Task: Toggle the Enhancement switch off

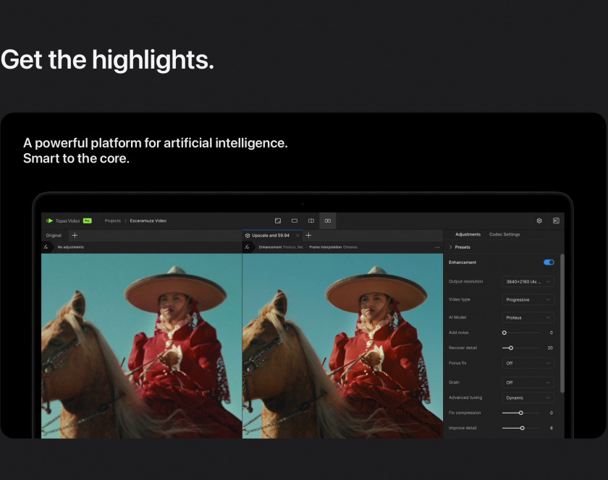Action: [549, 262]
